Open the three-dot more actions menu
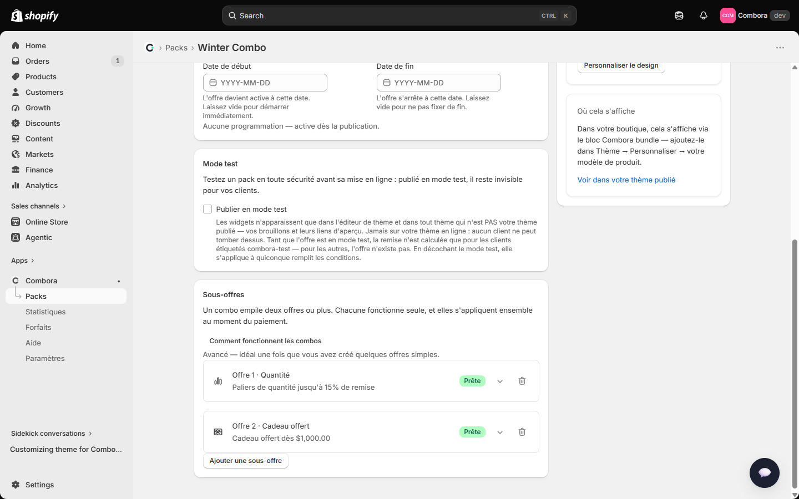 click(780, 48)
